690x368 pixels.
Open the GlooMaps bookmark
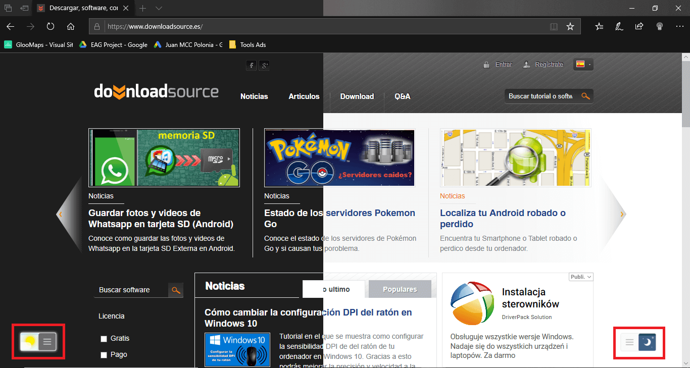click(38, 44)
